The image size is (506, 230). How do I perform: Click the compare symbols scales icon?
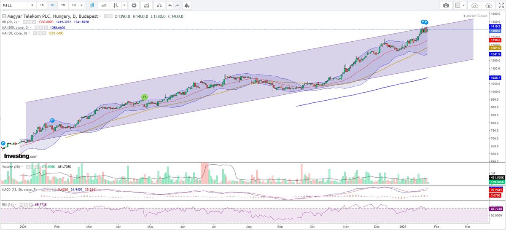pos(159,5)
